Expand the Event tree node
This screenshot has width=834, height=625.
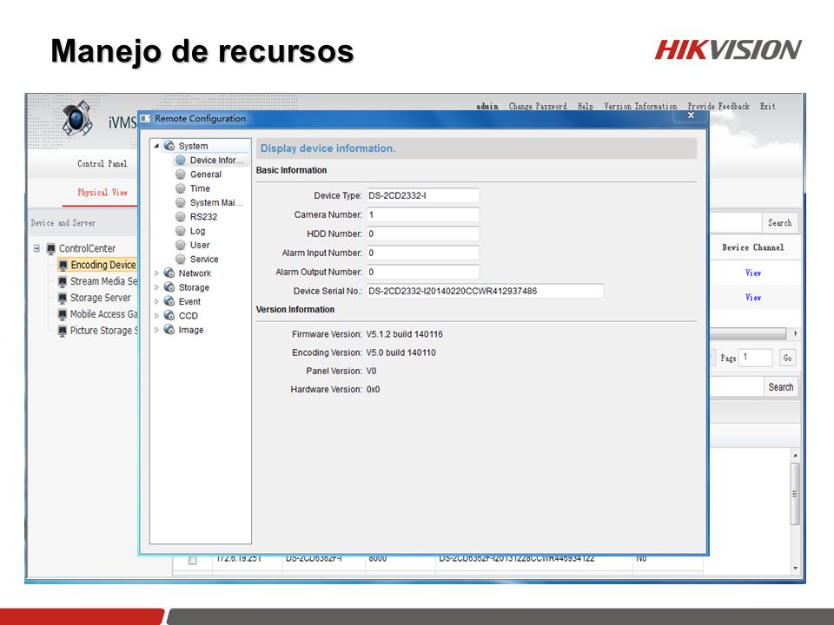click(x=156, y=301)
